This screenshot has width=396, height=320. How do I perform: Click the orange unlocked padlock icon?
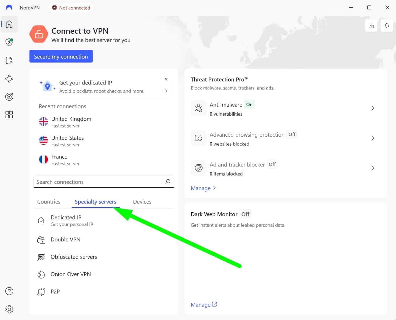click(x=39, y=34)
